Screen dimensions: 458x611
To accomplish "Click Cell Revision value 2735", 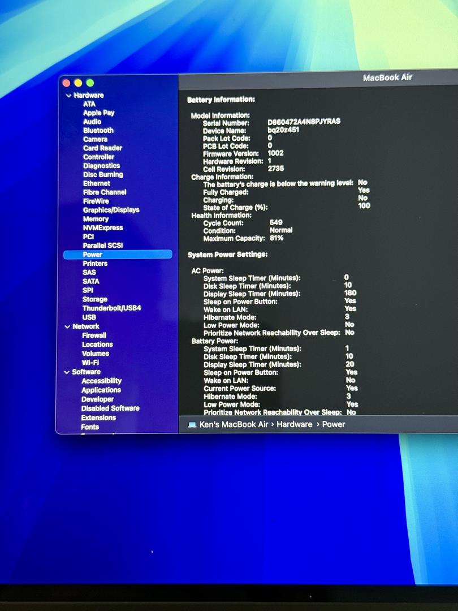I will (x=276, y=169).
